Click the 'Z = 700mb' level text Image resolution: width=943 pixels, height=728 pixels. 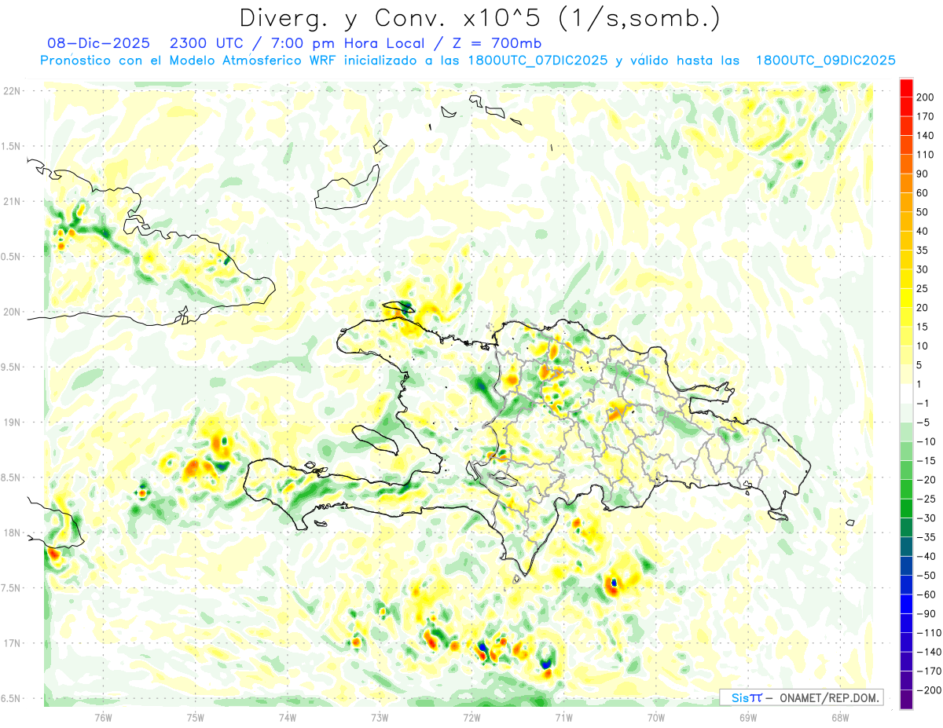[x=497, y=43]
